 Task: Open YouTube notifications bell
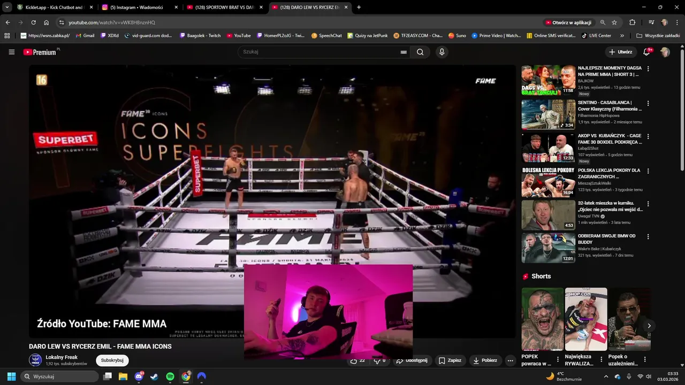tap(647, 52)
